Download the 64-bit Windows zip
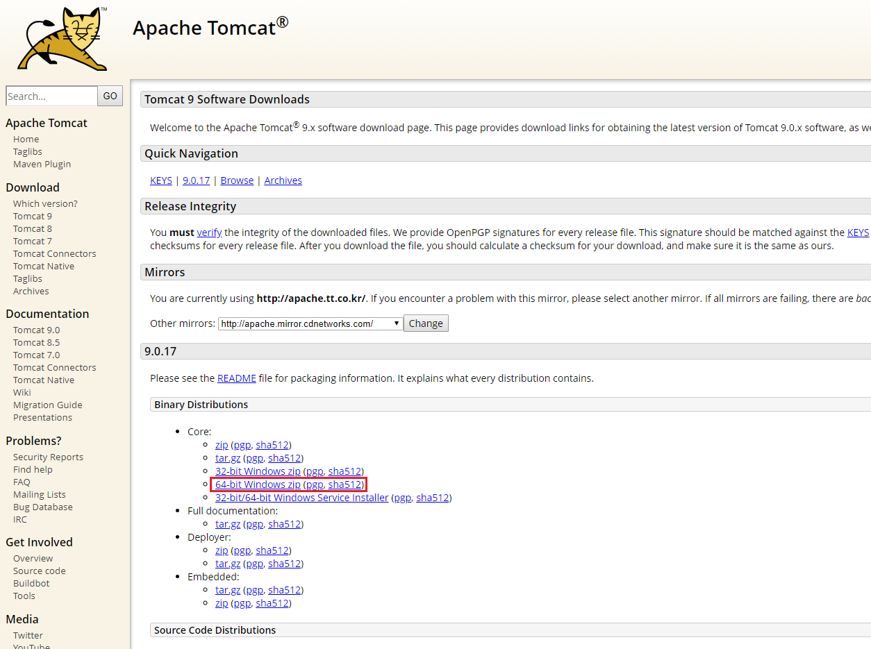This screenshot has height=649, width=871. tap(258, 484)
